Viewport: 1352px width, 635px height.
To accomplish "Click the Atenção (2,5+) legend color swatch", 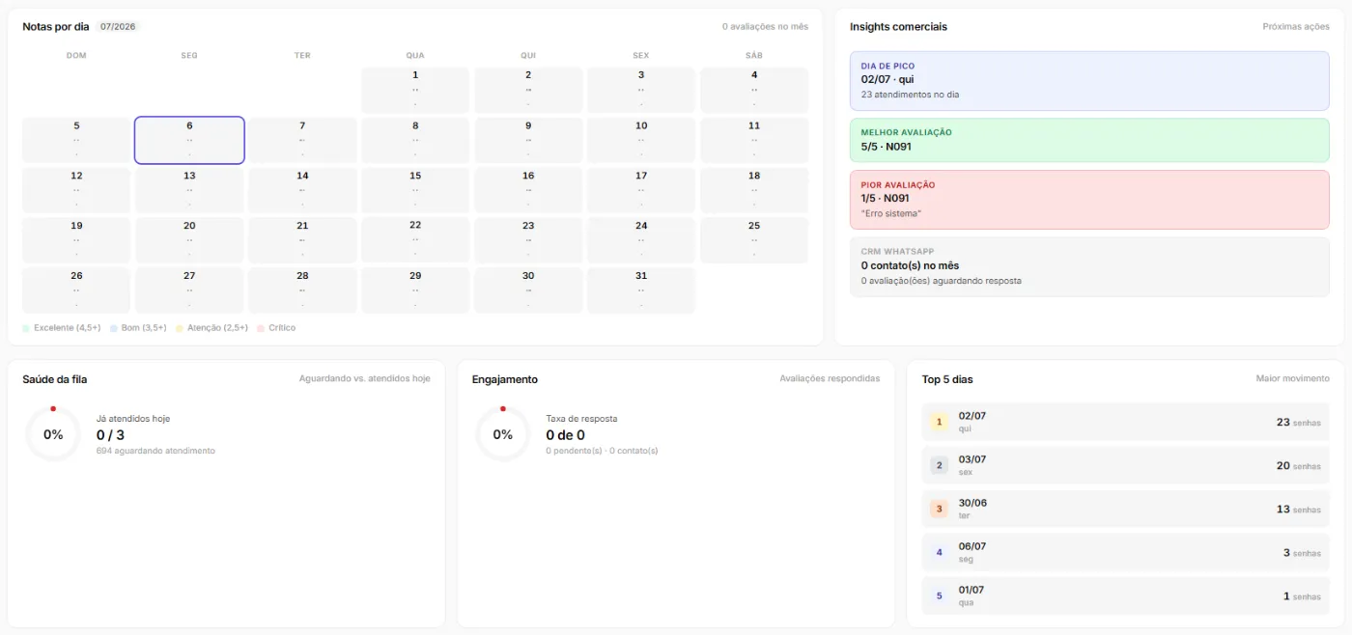I will coord(180,328).
